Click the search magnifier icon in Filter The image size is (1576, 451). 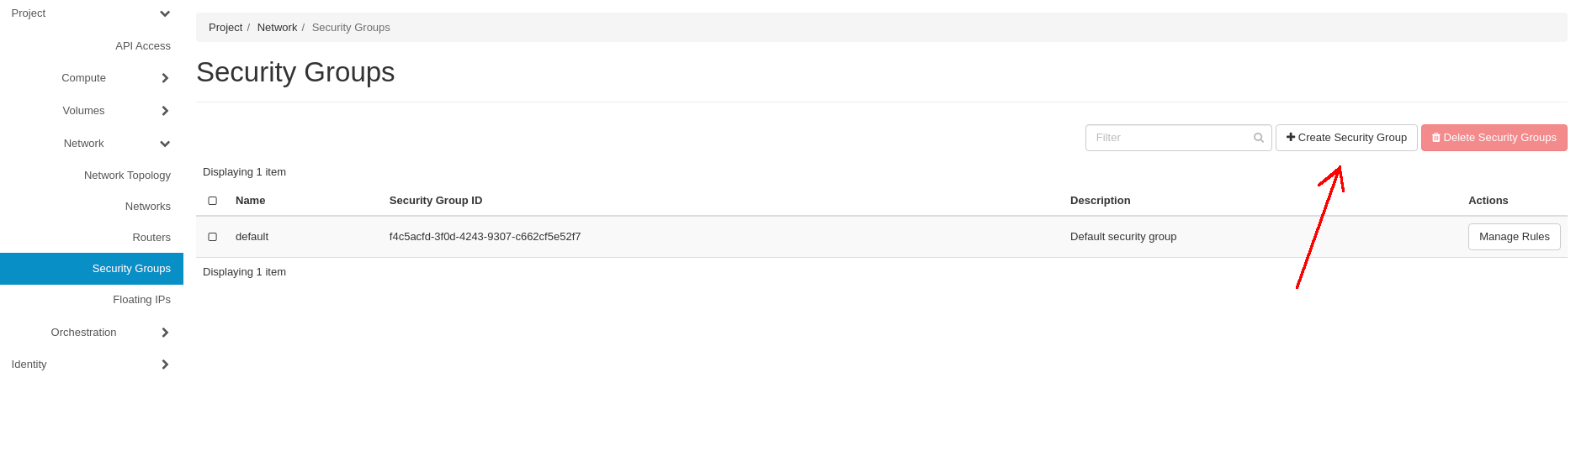[1258, 138]
